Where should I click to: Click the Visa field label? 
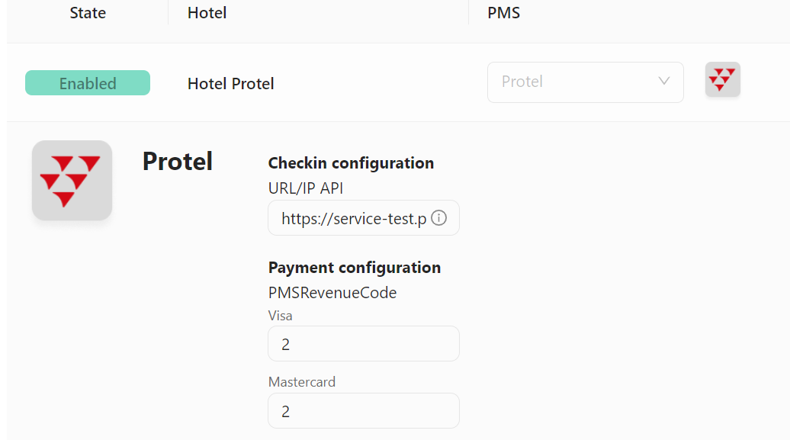[x=280, y=316]
